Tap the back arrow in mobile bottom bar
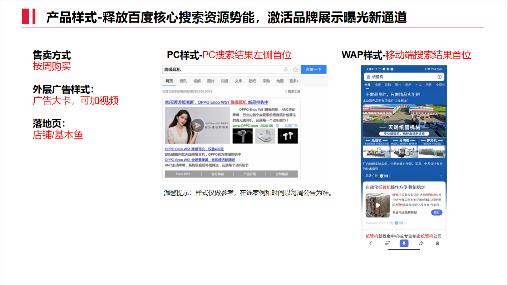508x285 pixels. coord(371,243)
